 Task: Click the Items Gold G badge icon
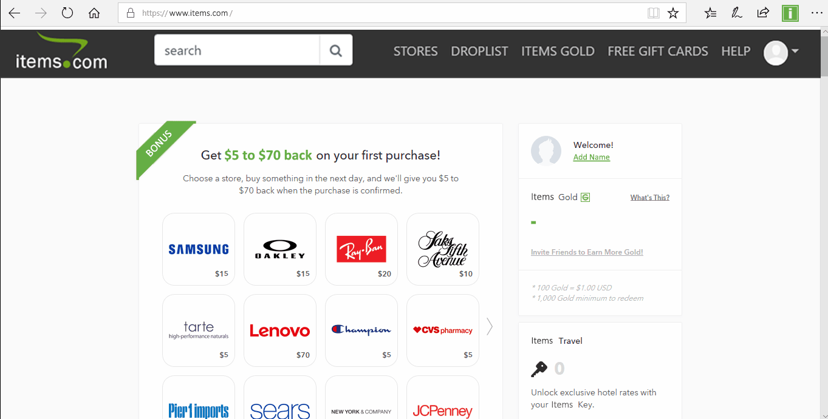pyautogui.click(x=585, y=197)
